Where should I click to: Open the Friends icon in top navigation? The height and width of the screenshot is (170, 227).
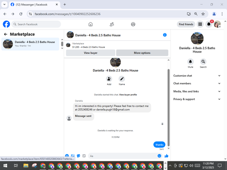tap(112, 24)
